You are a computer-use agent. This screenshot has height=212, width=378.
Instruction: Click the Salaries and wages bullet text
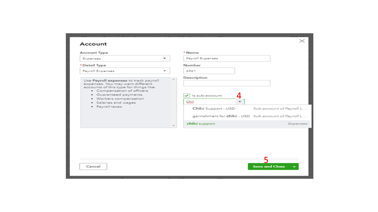[x=116, y=103]
